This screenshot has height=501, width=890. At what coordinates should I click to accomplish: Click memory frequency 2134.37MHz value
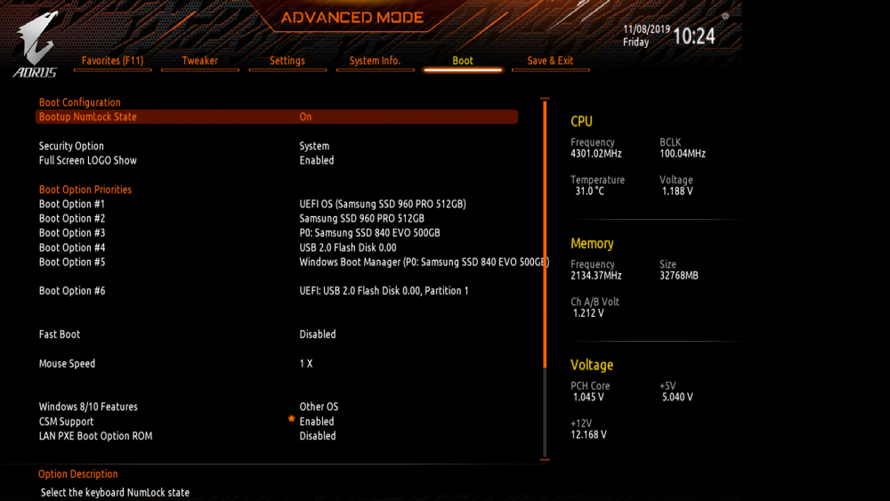[596, 276]
